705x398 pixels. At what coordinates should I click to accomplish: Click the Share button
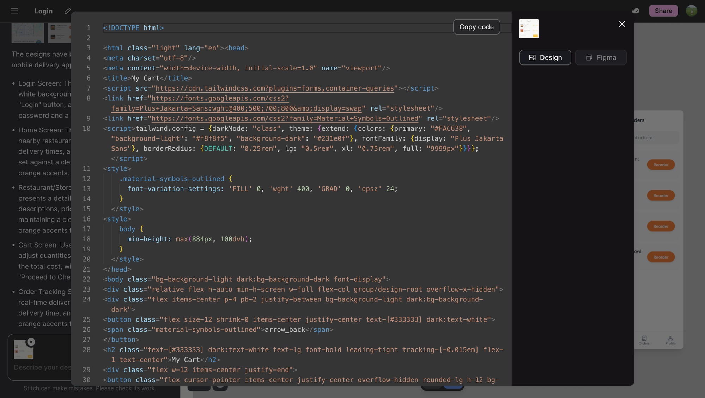click(663, 11)
